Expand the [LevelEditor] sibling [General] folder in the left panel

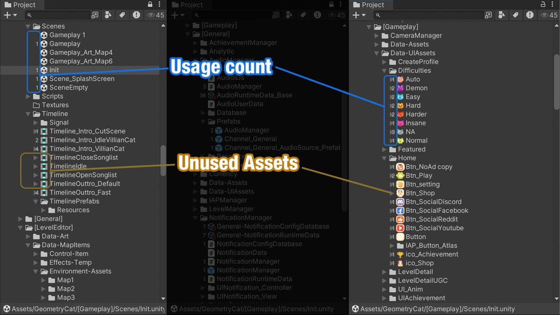[21, 219]
